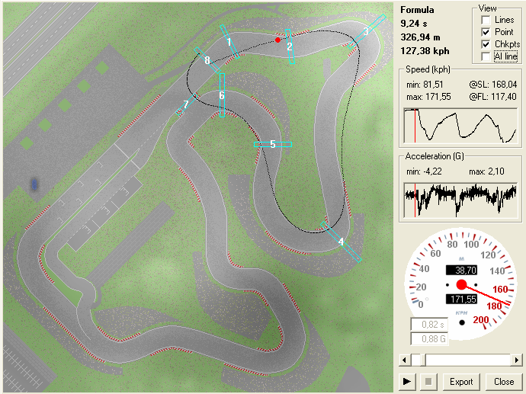This screenshot has width=526, height=394.
Task: Enable the Lines view checkbox
Action: (486, 20)
